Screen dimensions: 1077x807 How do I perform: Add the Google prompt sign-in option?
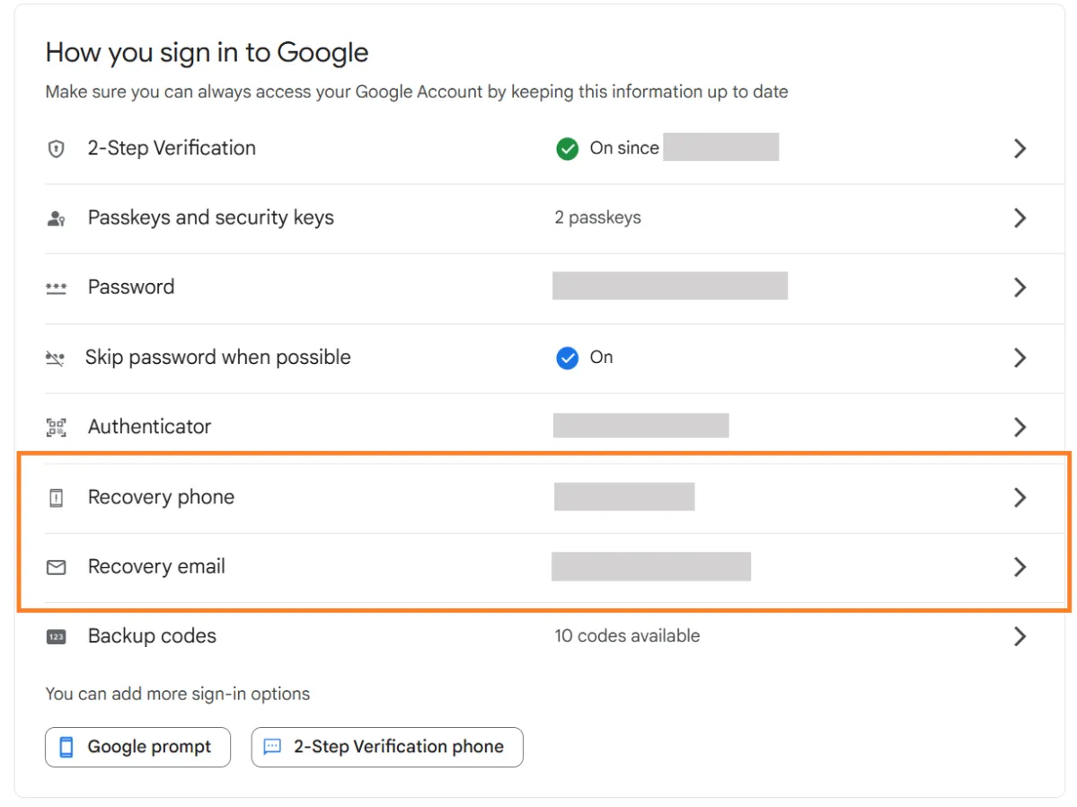coord(137,747)
